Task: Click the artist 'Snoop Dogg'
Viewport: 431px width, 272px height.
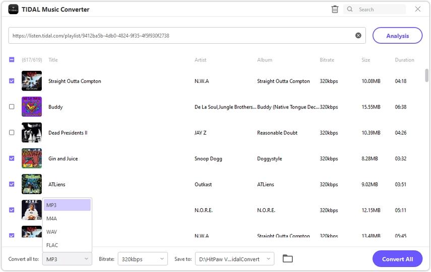Action: pyautogui.click(x=208, y=158)
